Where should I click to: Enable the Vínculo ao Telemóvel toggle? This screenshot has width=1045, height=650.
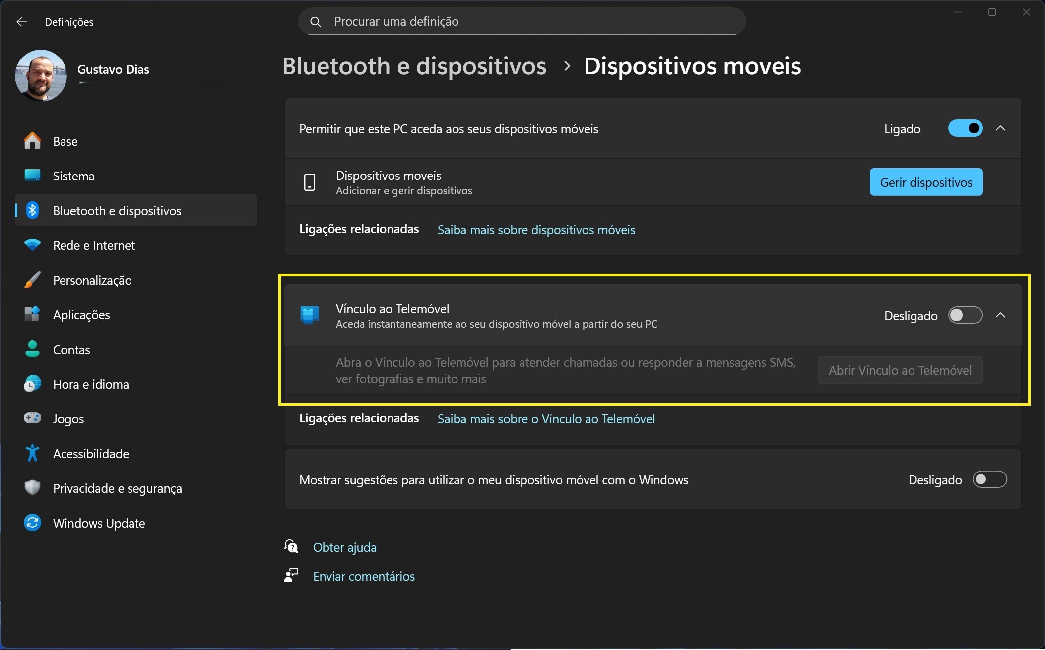[x=965, y=316]
